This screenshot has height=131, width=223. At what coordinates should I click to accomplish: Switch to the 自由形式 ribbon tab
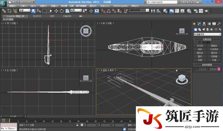click(x=37, y=16)
